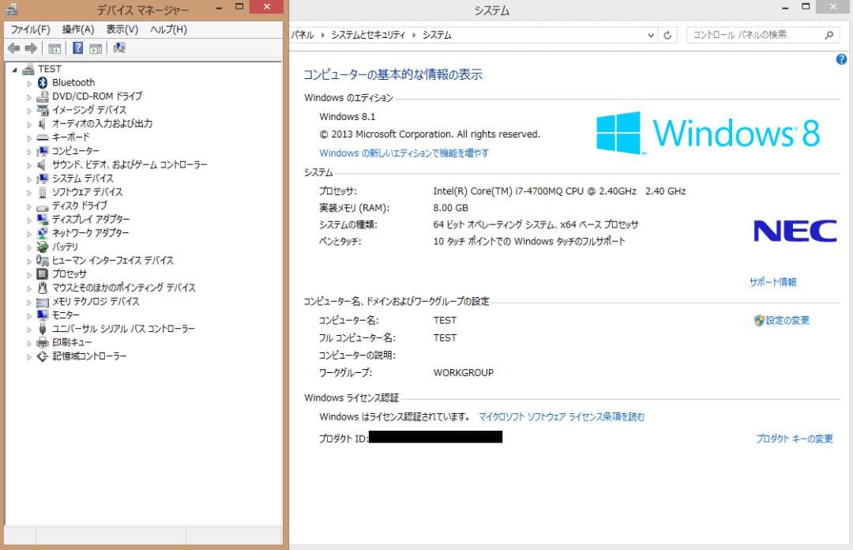Image resolution: width=853 pixels, height=550 pixels.
Task: Click the WORKGROUP value text
Action: [x=464, y=373]
